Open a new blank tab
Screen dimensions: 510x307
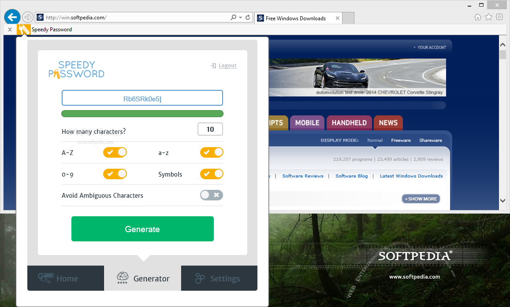click(348, 18)
